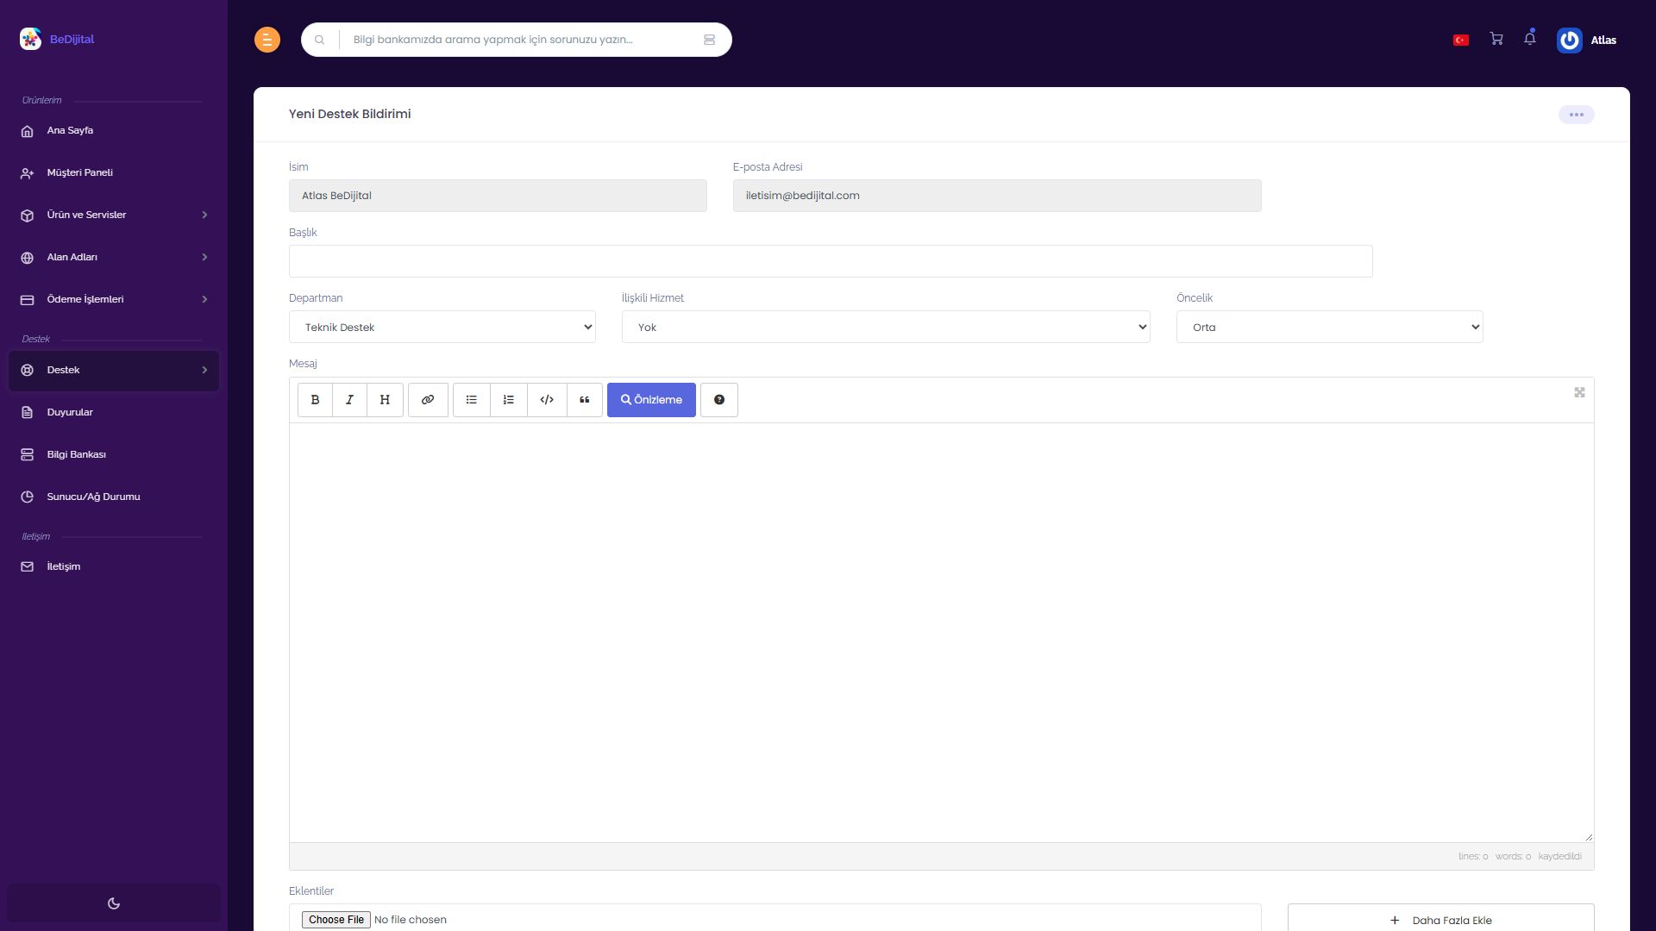This screenshot has width=1656, height=931.
Task: Open the Departman dropdown
Action: (x=442, y=327)
